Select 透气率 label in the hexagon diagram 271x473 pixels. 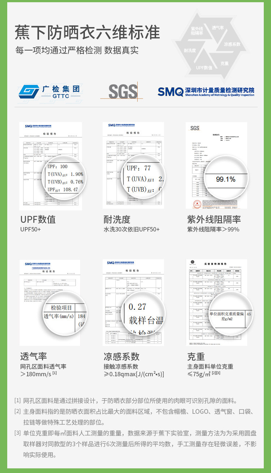(218, 27)
